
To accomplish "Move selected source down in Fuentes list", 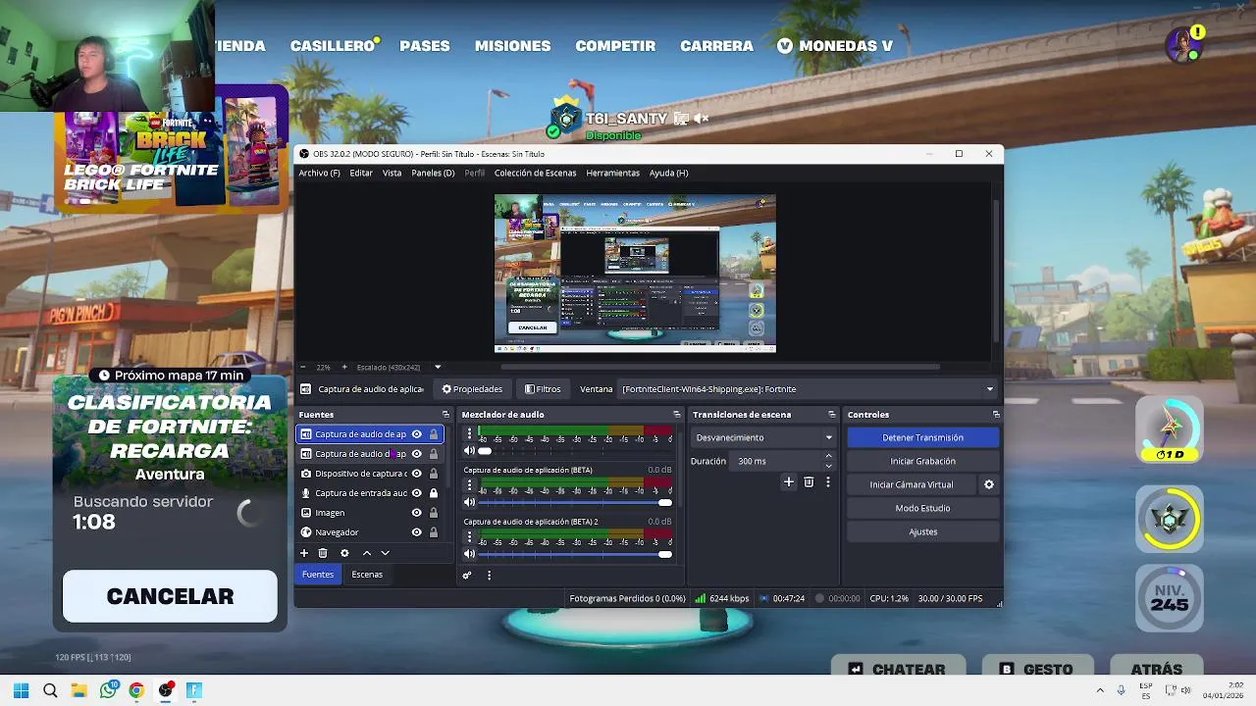I will 385,553.
